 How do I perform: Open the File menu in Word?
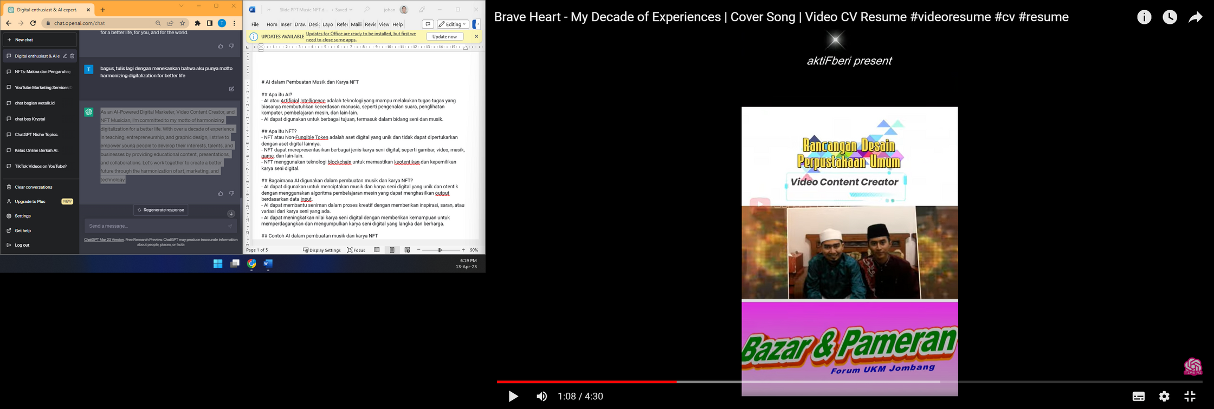pyautogui.click(x=255, y=24)
